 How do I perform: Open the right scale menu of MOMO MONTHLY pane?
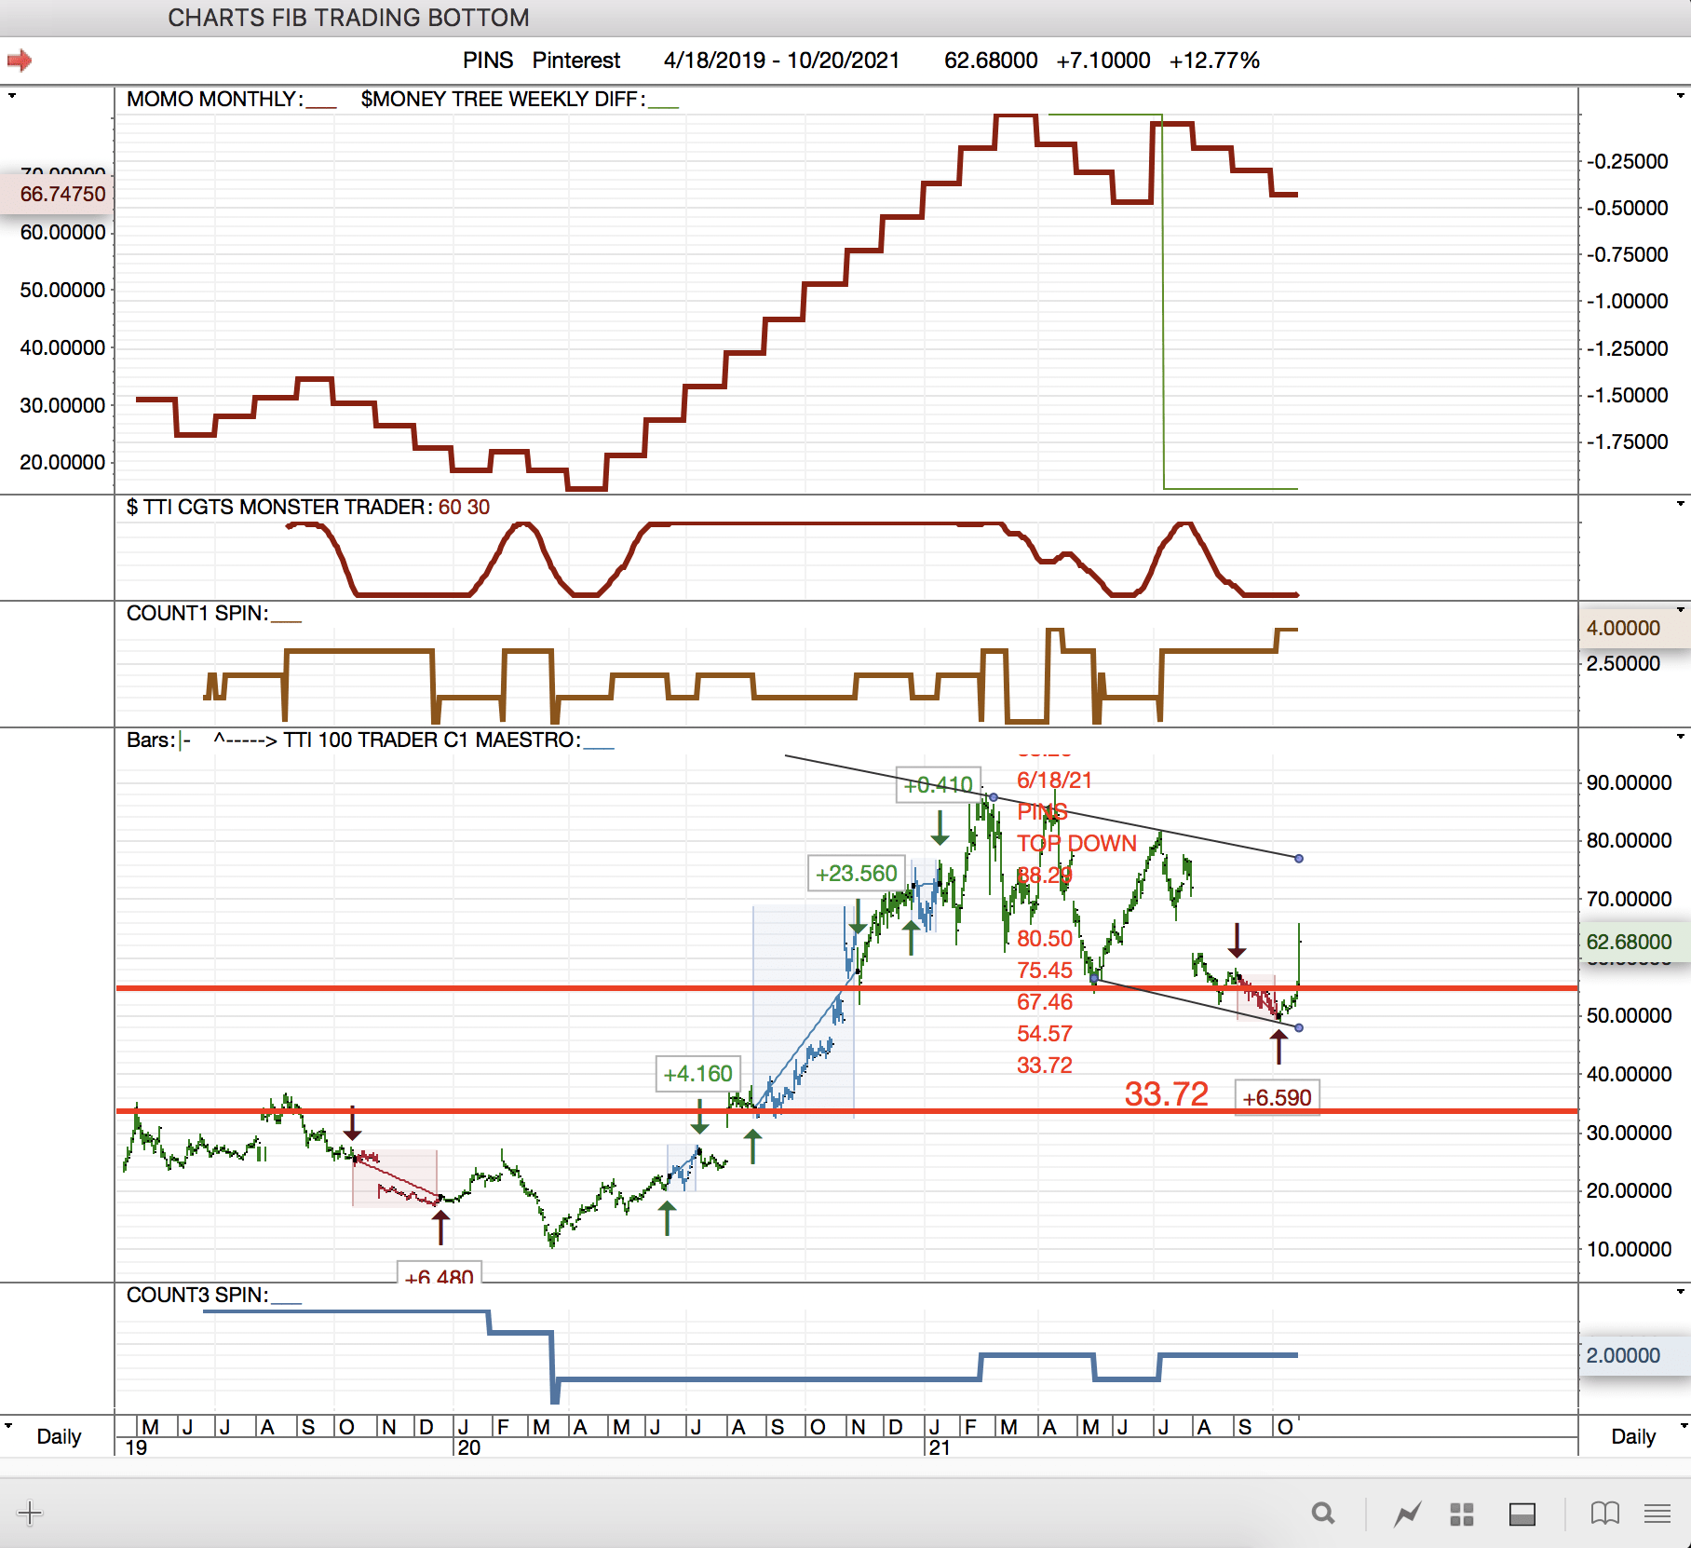(x=1681, y=95)
